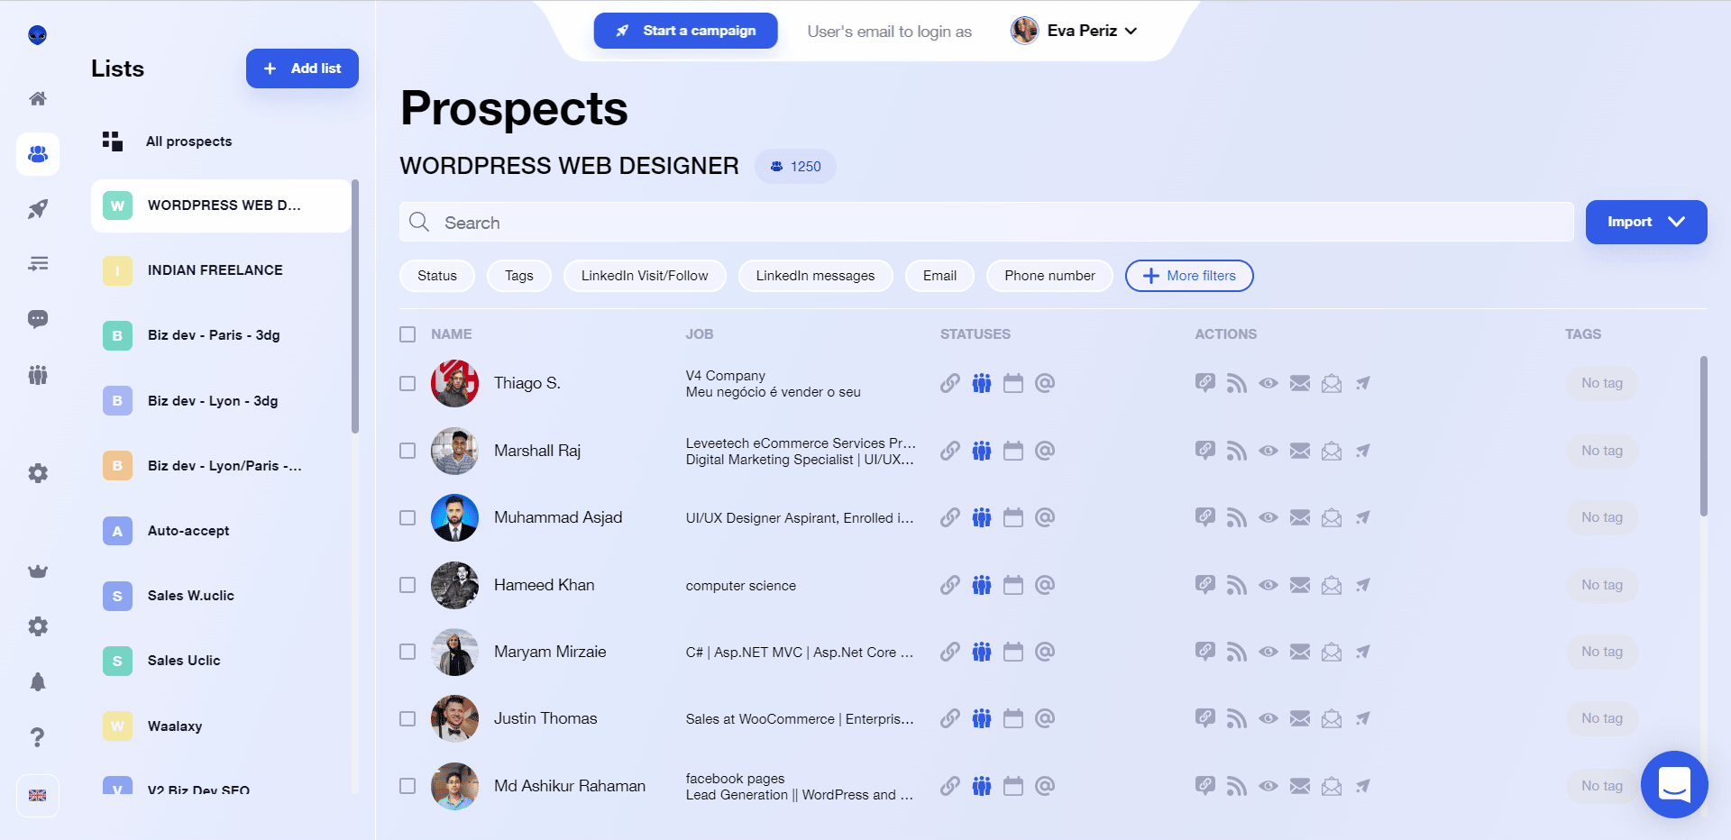This screenshot has height=840, width=1731.
Task: Click the calendar status icon for Justin Thomas
Action: 1013,718
